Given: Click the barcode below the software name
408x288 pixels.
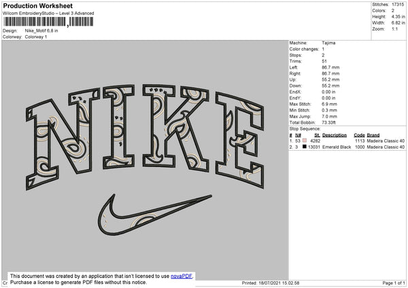Looking at the screenshot, I should click(48, 22).
